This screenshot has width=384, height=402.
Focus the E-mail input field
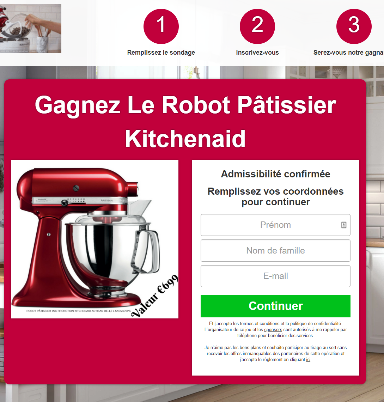[x=275, y=276]
